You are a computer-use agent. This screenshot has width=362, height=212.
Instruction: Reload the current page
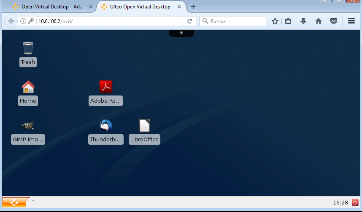[x=190, y=21]
